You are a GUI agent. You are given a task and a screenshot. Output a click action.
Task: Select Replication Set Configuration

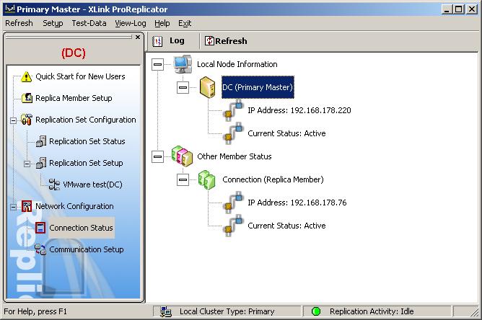tap(85, 120)
